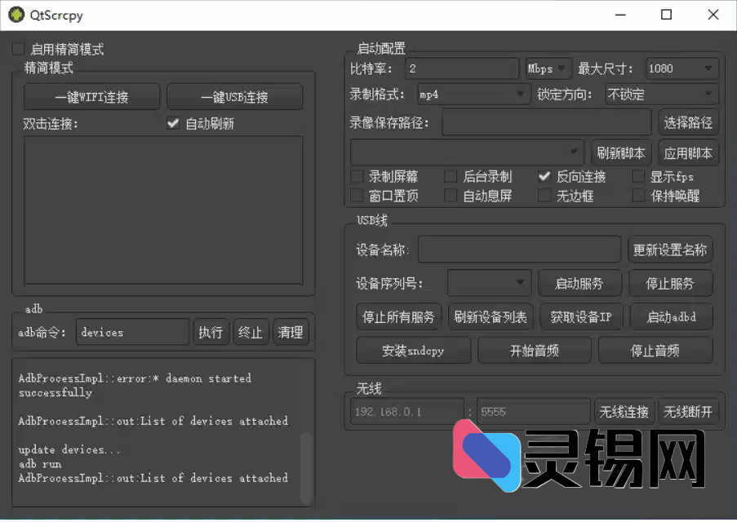This screenshot has width=737, height=522.
Task: Click 选择路径 to choose recording path
Action: coord(690,122)
